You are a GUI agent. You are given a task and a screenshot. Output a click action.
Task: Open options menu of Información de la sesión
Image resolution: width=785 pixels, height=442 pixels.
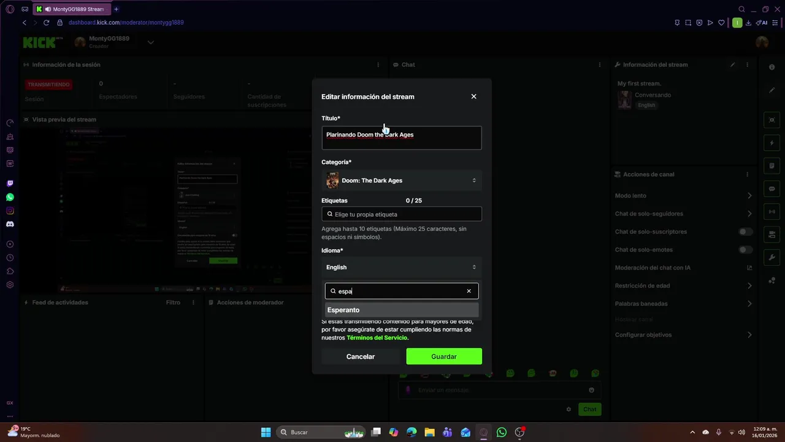point(378,64)
